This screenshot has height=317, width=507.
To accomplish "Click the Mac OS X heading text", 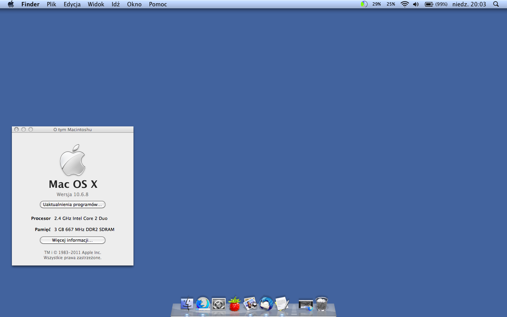I will click(73, 184).
